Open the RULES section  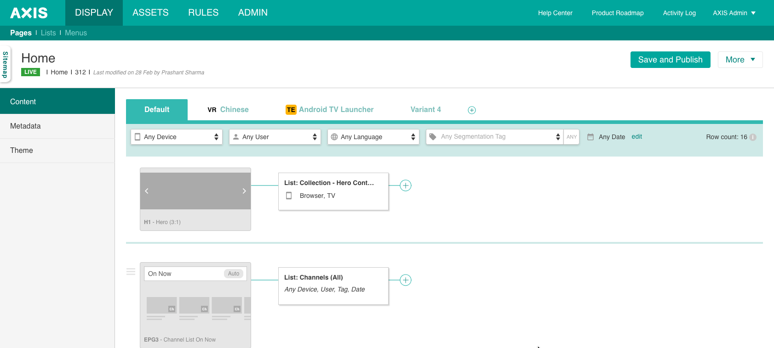[x=203, y=13]
